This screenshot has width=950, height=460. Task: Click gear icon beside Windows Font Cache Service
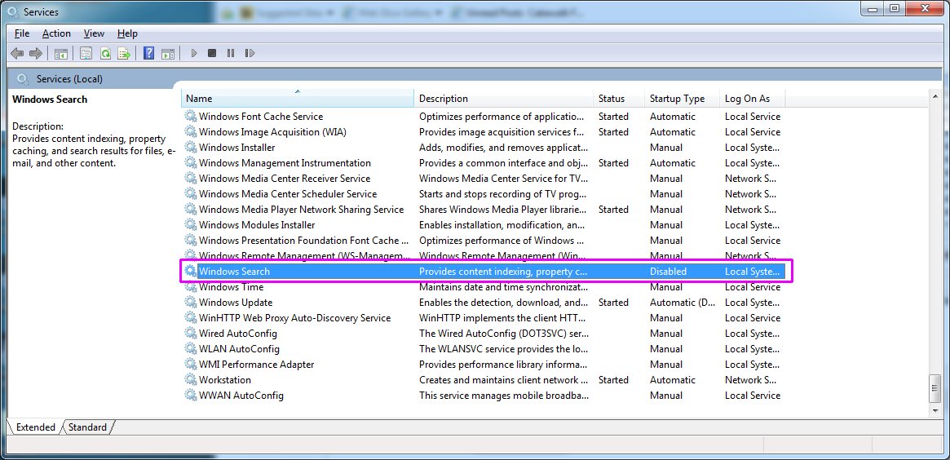[191, 117]
